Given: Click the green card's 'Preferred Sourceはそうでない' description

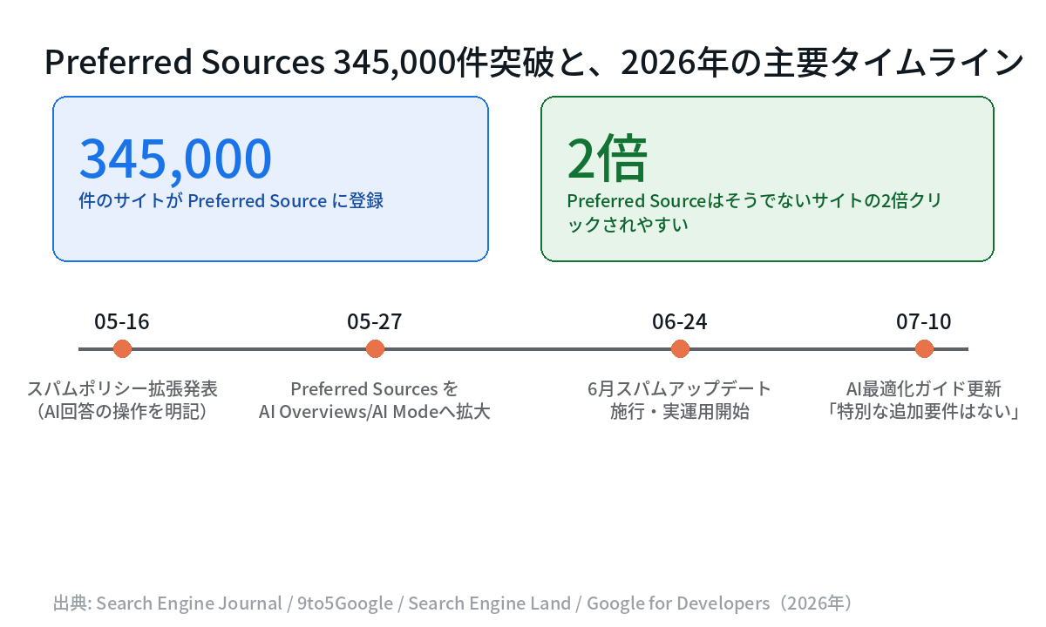Looking at the screenshot, I should [x=754, y=212].
